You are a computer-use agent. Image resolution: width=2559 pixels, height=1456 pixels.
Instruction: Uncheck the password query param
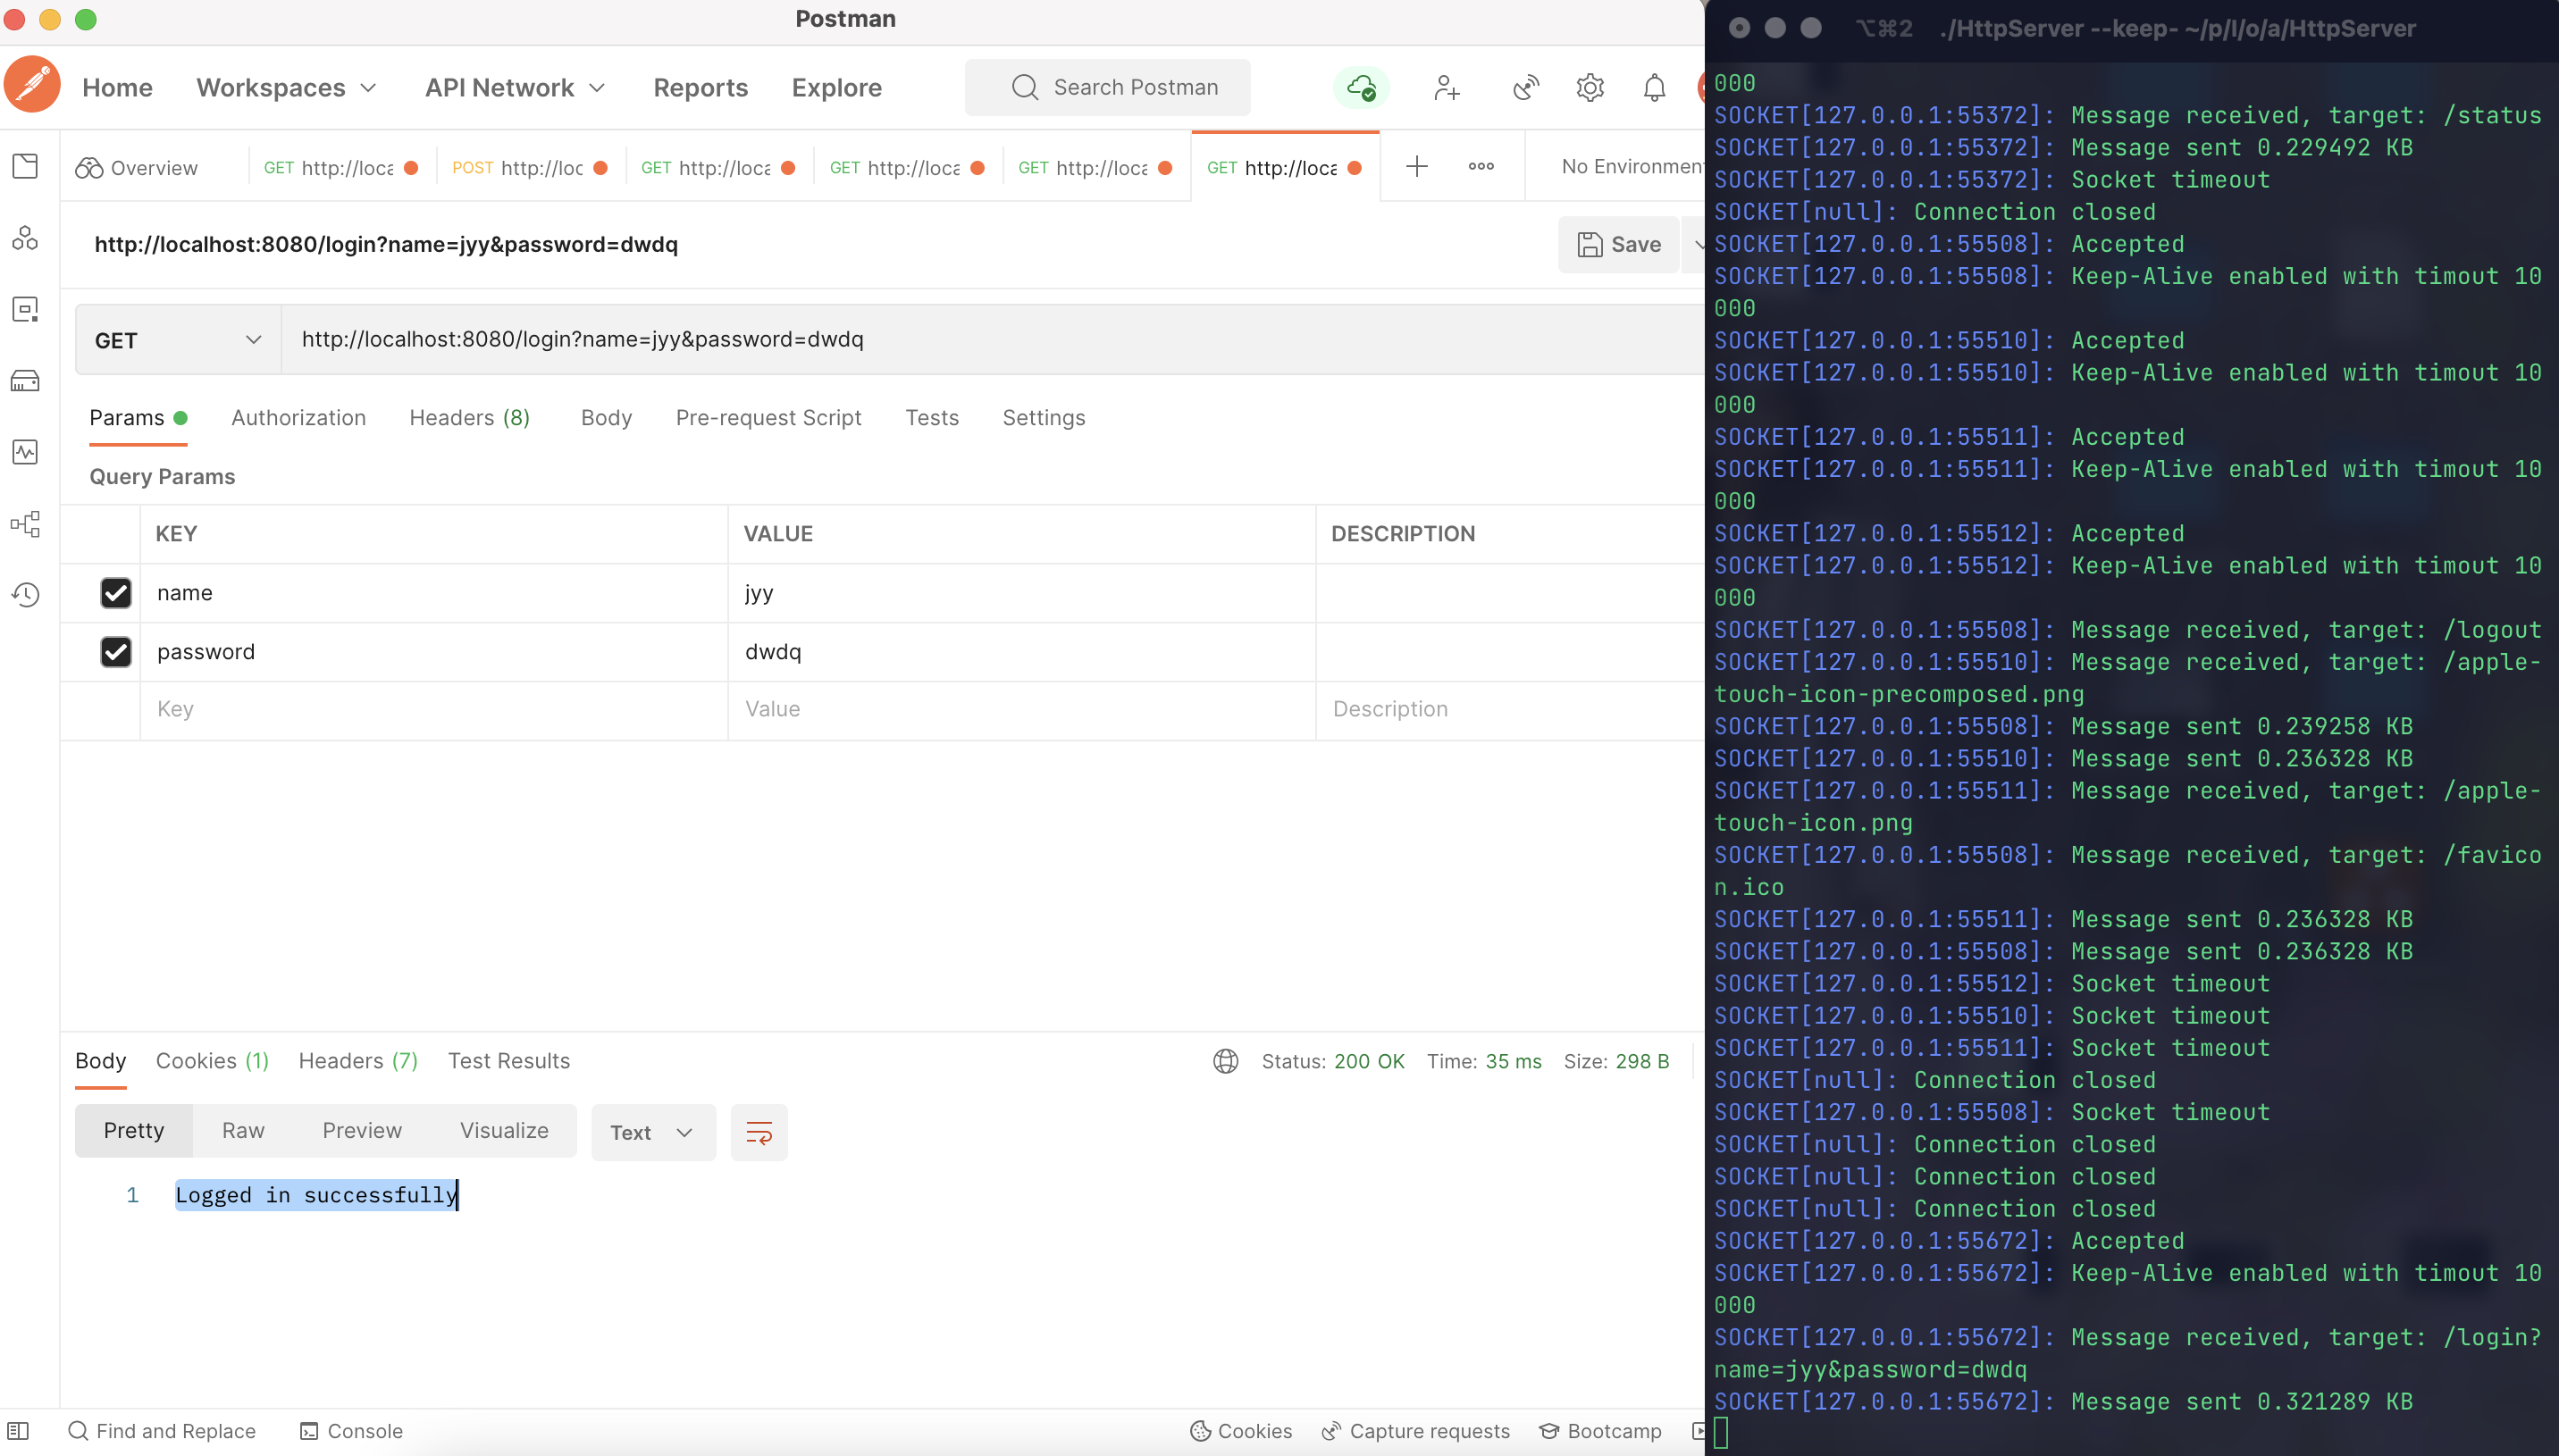116,652
